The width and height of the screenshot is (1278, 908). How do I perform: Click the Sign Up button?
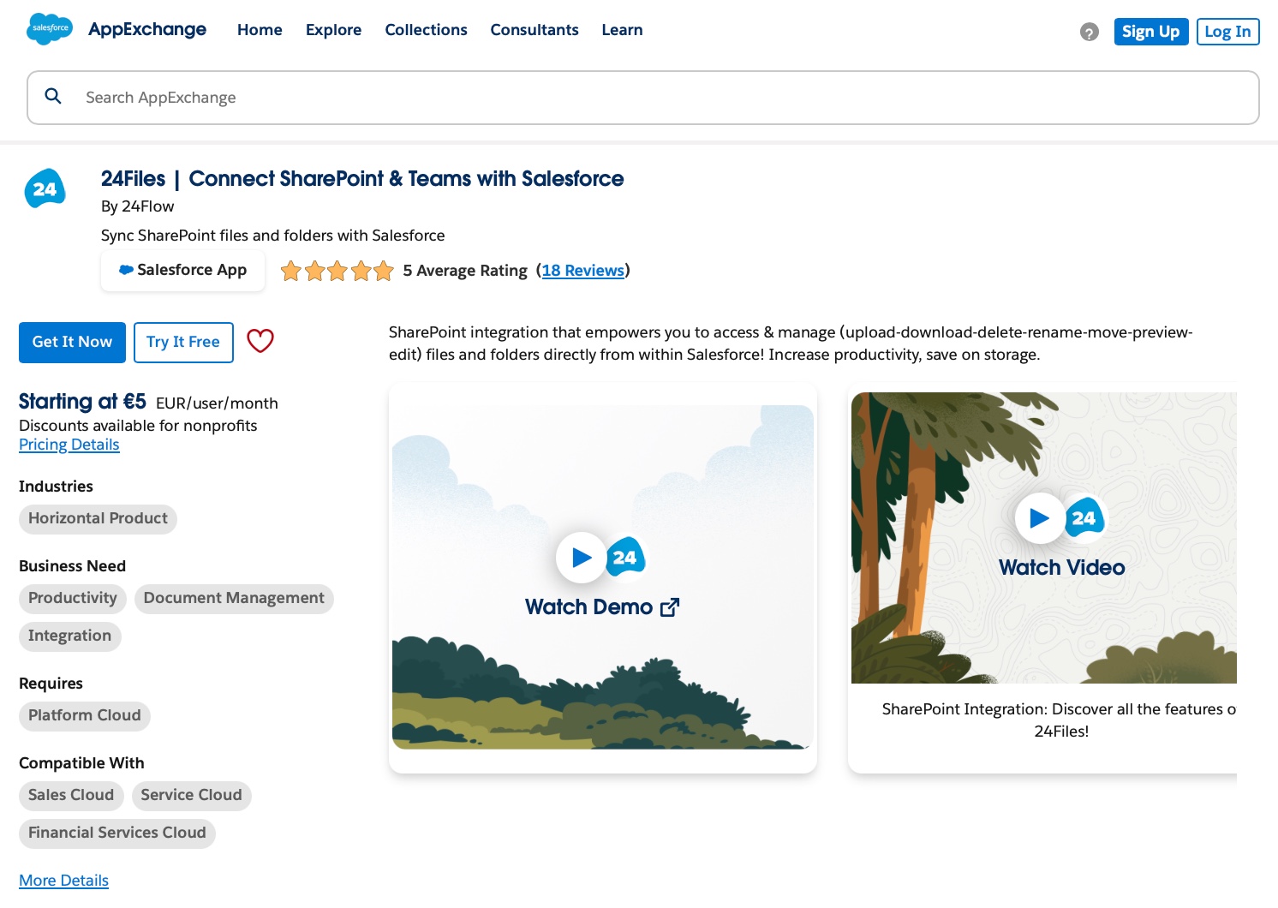tap(1150, 31)
